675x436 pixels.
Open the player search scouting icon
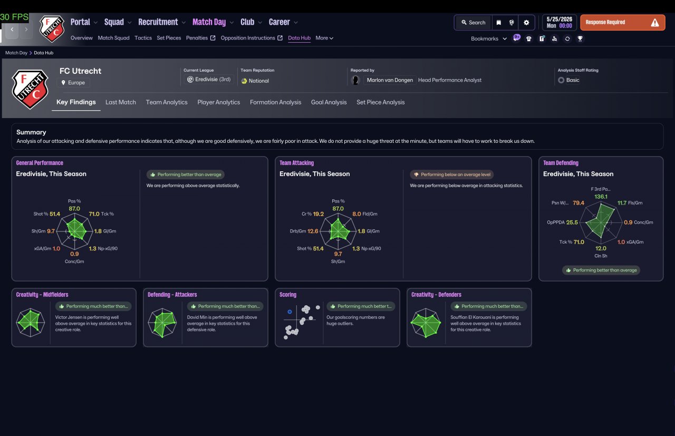[x=554, y=38]
